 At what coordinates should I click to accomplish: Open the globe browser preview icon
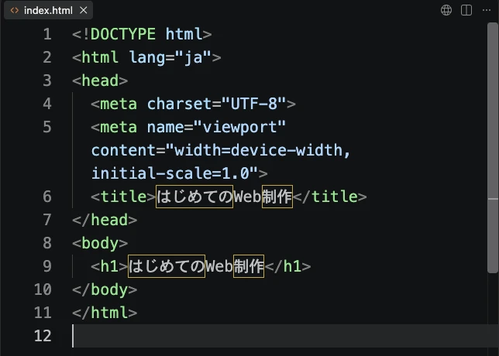tap(446, 10)
